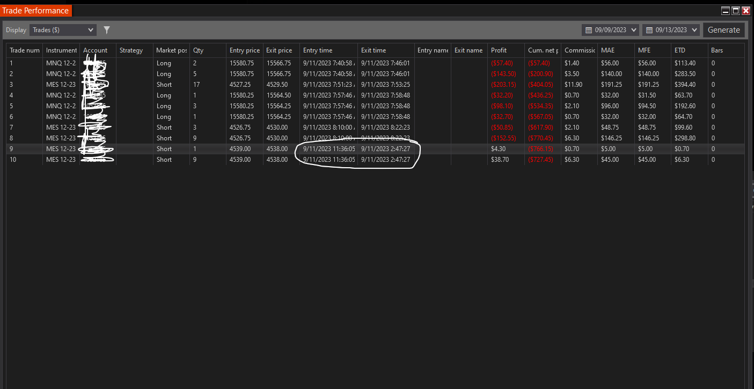Sort by Entry price column header
This screenshot has width=754, height=389.
tap(245, 50)
